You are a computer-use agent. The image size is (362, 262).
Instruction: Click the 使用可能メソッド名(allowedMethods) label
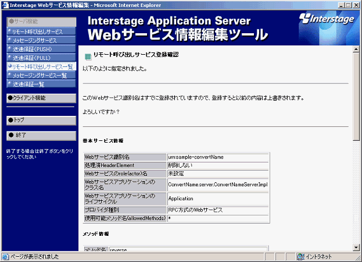pos(125,218)
